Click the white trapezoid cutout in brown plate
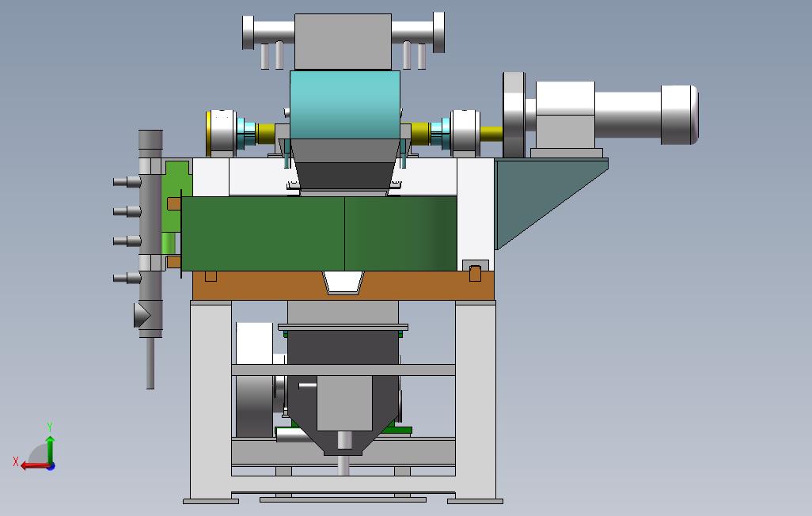Image resolution: width=812 pixels, height=516 pixels. point(343,283)
